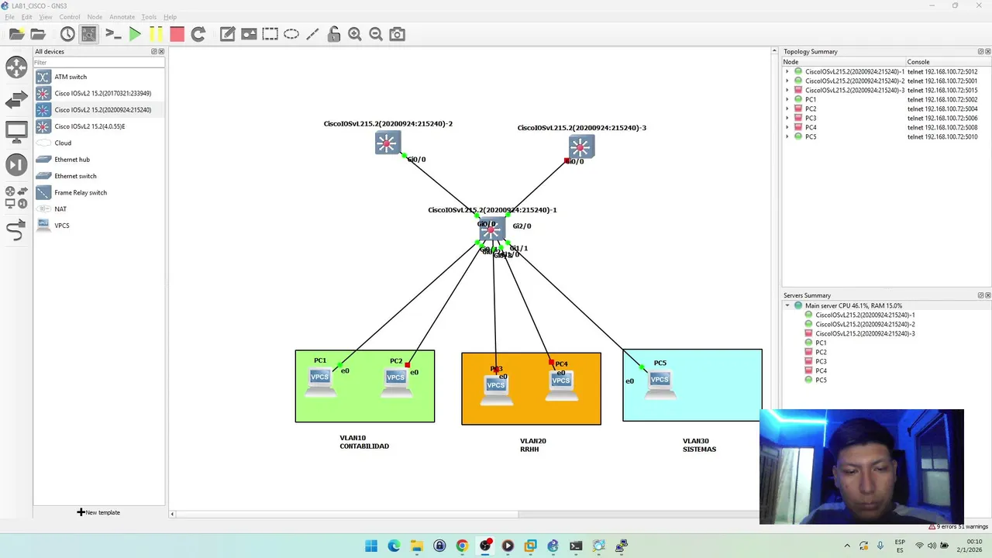Click the device Filter input field
Viewport: 992px width, 558px height.
click(x=98, y=62)
